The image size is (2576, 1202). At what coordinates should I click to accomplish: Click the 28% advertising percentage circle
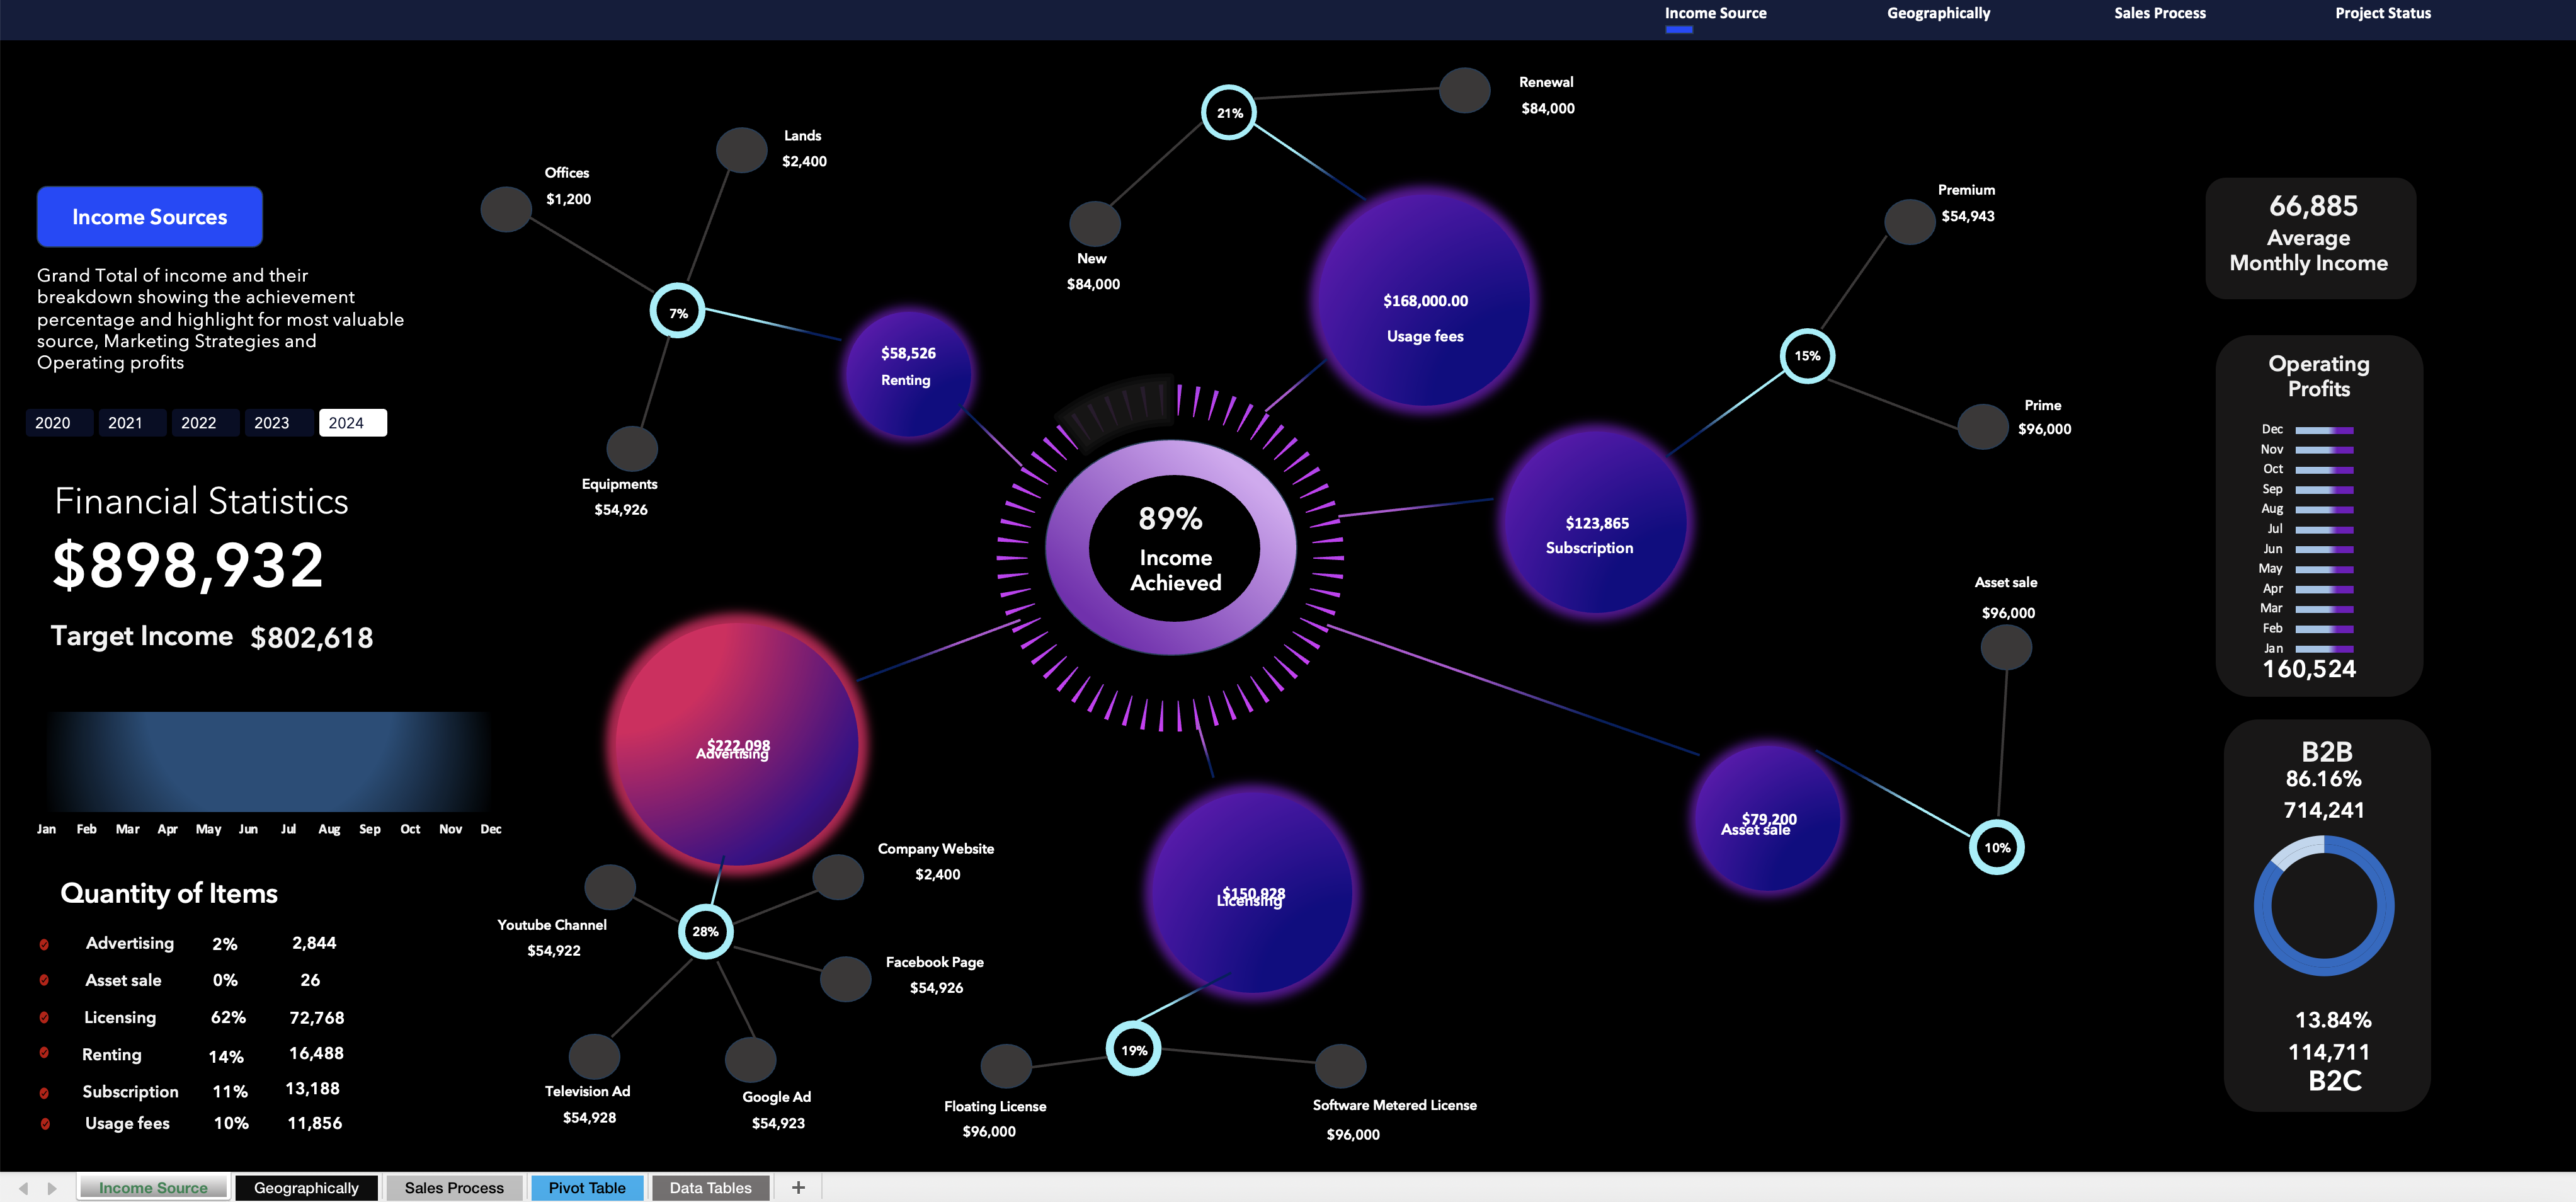click(x=705, y=931)
